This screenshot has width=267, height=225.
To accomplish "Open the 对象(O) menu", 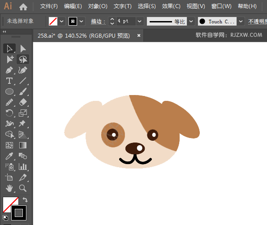I will (98, 6).
